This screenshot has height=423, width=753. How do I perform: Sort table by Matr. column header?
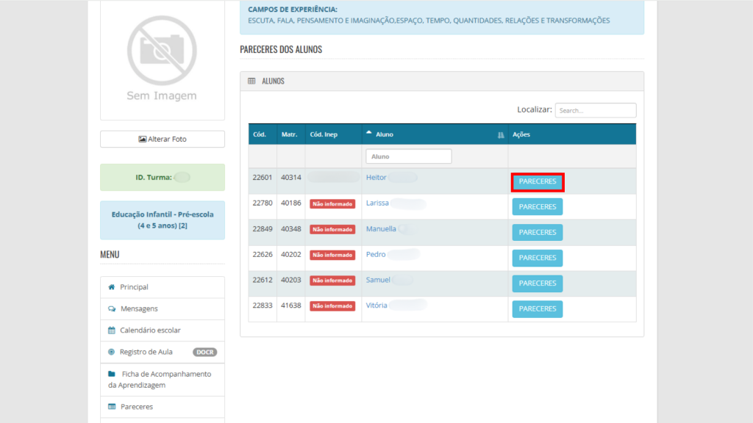tap(289, 135)
